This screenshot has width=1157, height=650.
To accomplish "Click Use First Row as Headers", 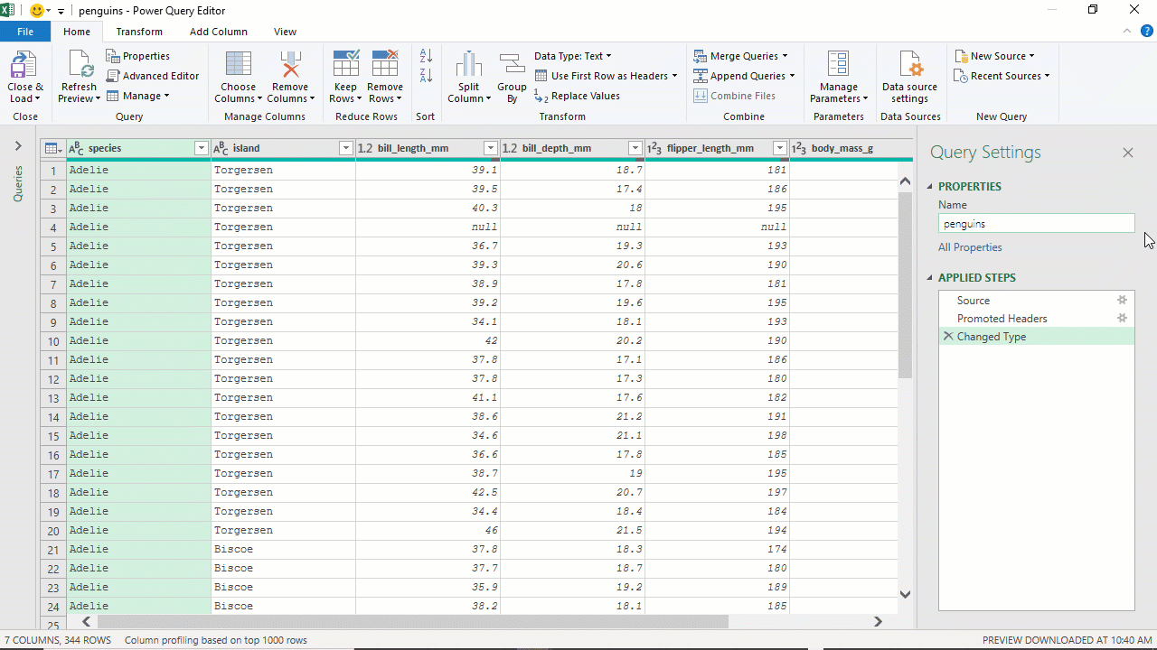I will tap(606, 76).
